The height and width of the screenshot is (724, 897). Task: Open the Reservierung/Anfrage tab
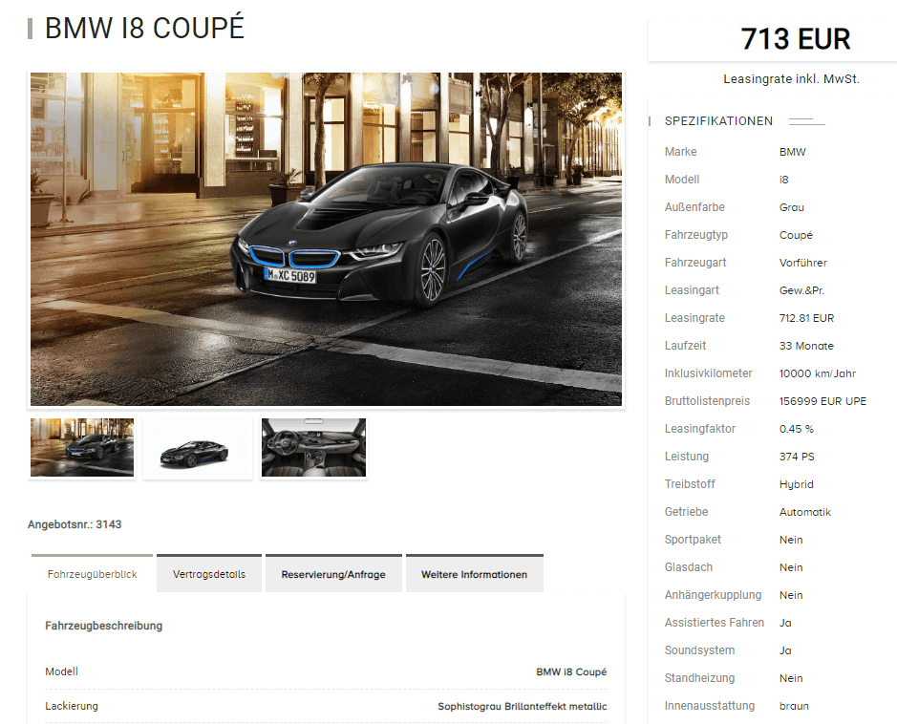click(333, 574)
